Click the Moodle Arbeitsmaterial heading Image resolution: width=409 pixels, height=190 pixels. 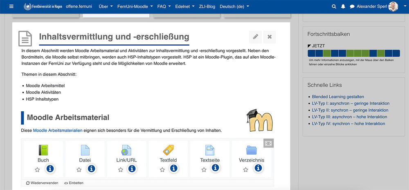(68, 117)
